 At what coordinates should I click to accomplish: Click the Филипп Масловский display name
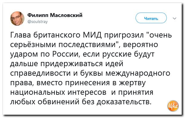point(55,15)
